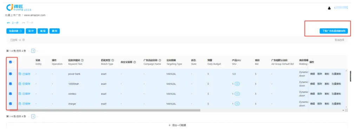This screenshot has width=355, height=130.
Task: Go to previous page above the table
Action: click(29, 51)
